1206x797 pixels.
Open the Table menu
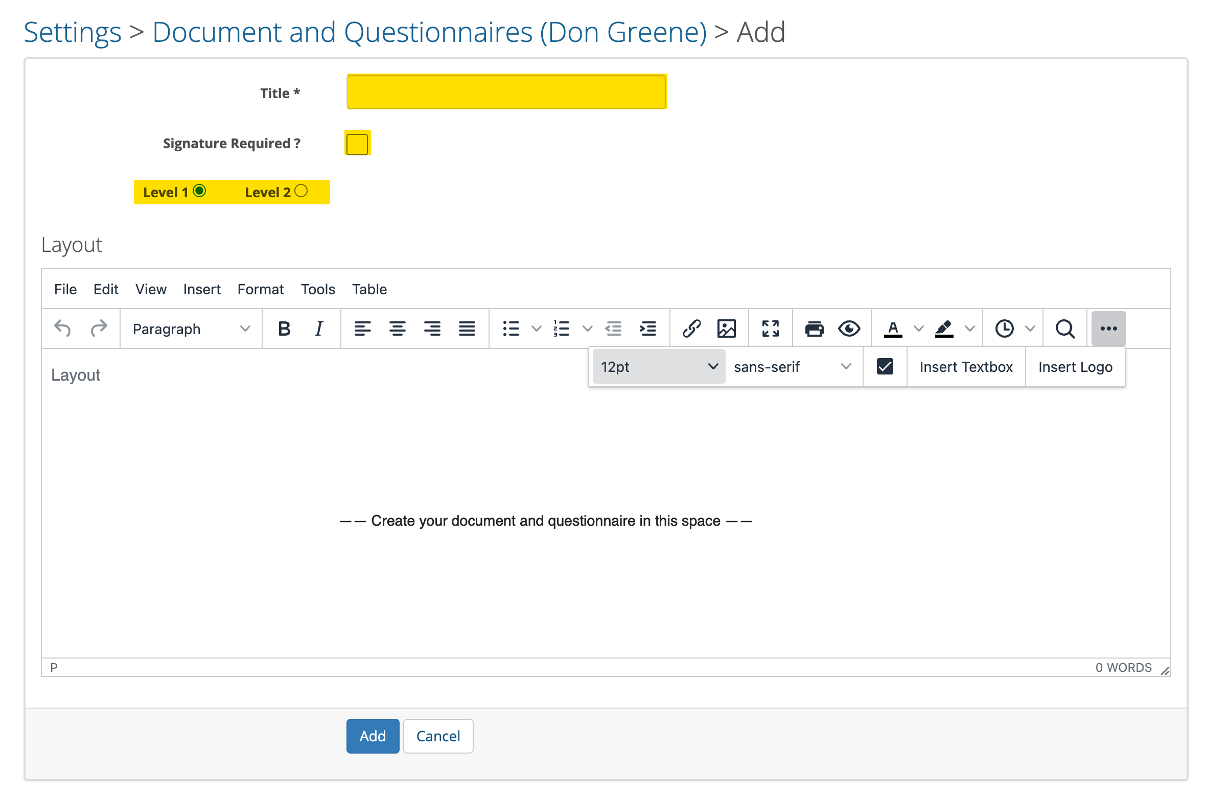point(369,289)
